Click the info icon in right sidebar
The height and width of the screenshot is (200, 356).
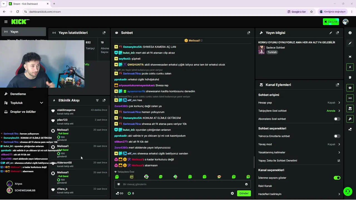[x=350, y=33]
